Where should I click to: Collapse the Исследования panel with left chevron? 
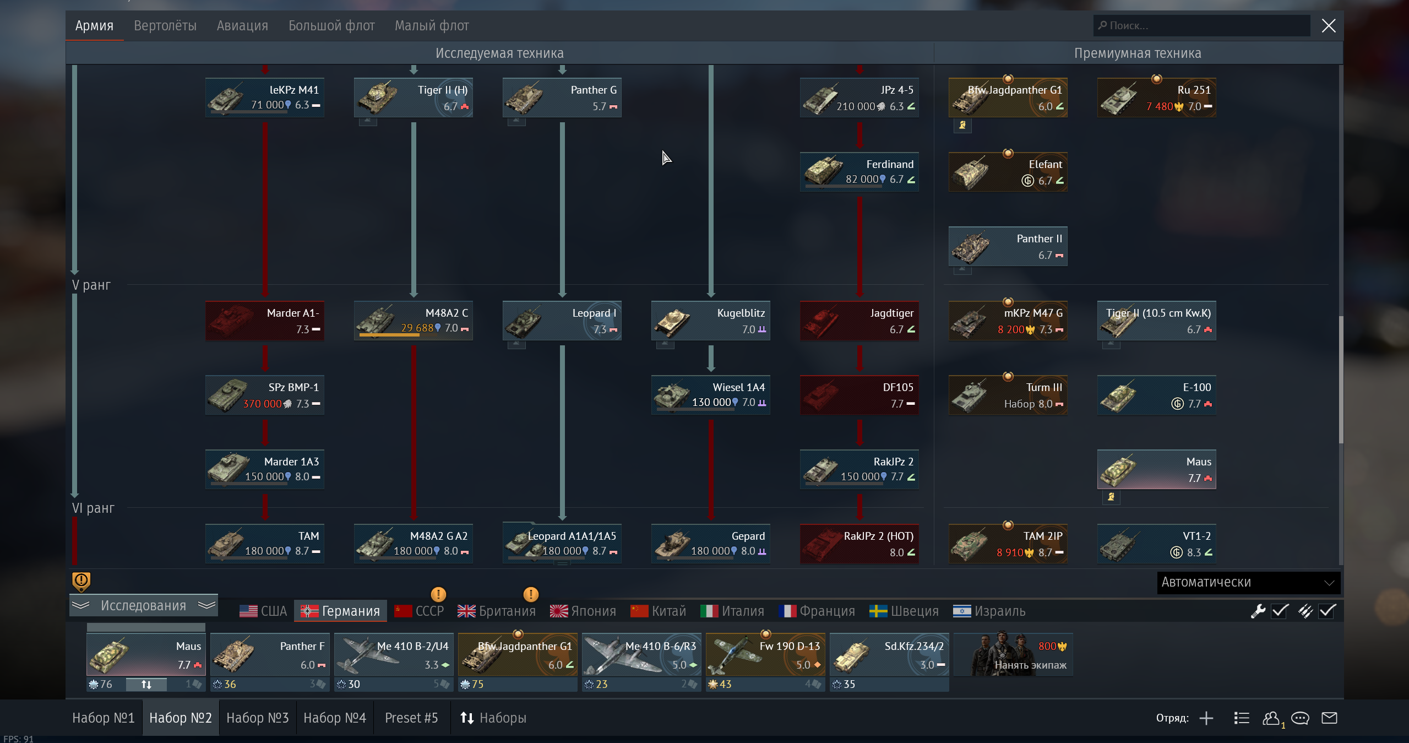[81, 605]
